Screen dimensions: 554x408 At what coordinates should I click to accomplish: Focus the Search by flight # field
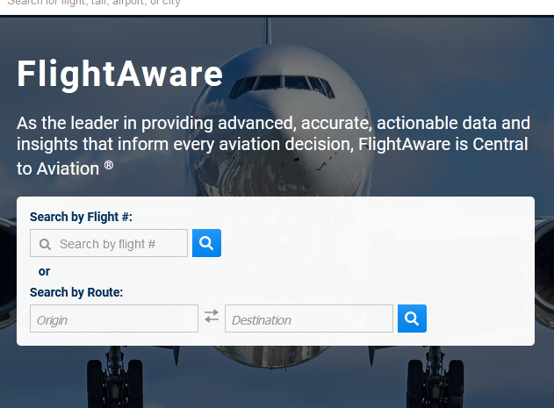[x=119, y=244]
